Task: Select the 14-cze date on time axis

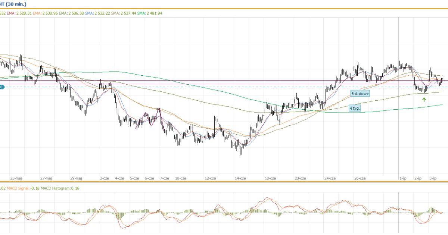Action: click(x=240, y=178)
